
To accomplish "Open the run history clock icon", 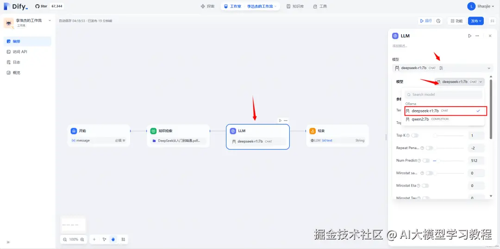I will point(438,21).
